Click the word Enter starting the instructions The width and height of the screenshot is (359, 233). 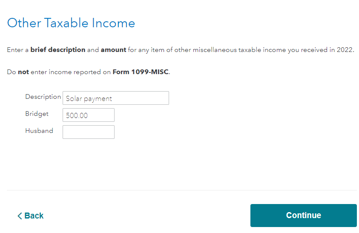(x=15, y=50)
